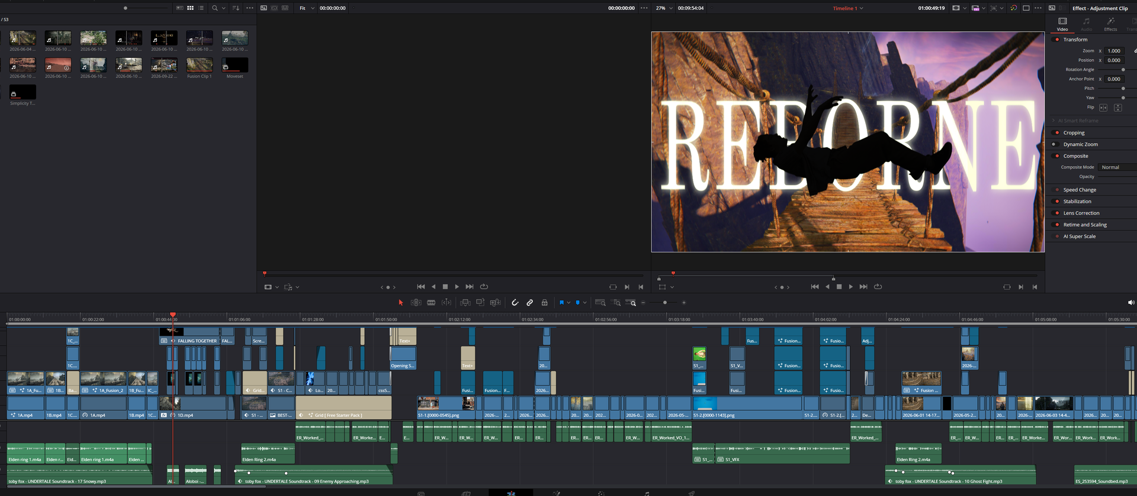Activate the Trim Edit Mode tool
The width and height of the screenshot is (1137, 496).
click(x=416, y=303)
